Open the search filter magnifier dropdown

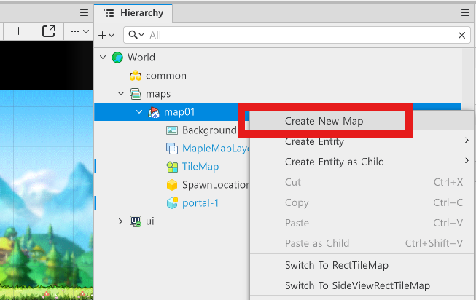(136, 35)
